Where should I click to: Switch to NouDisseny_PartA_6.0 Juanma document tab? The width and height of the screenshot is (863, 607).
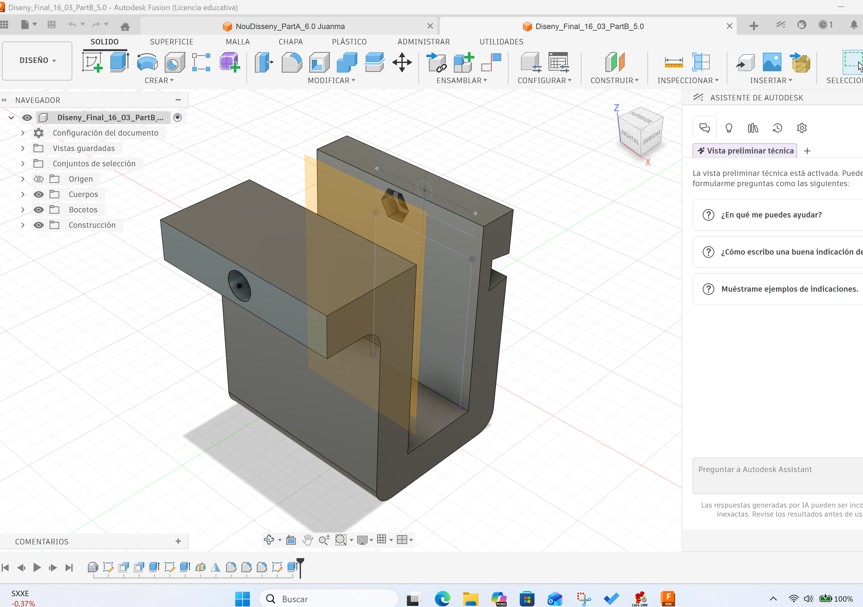tap(289, 26)
